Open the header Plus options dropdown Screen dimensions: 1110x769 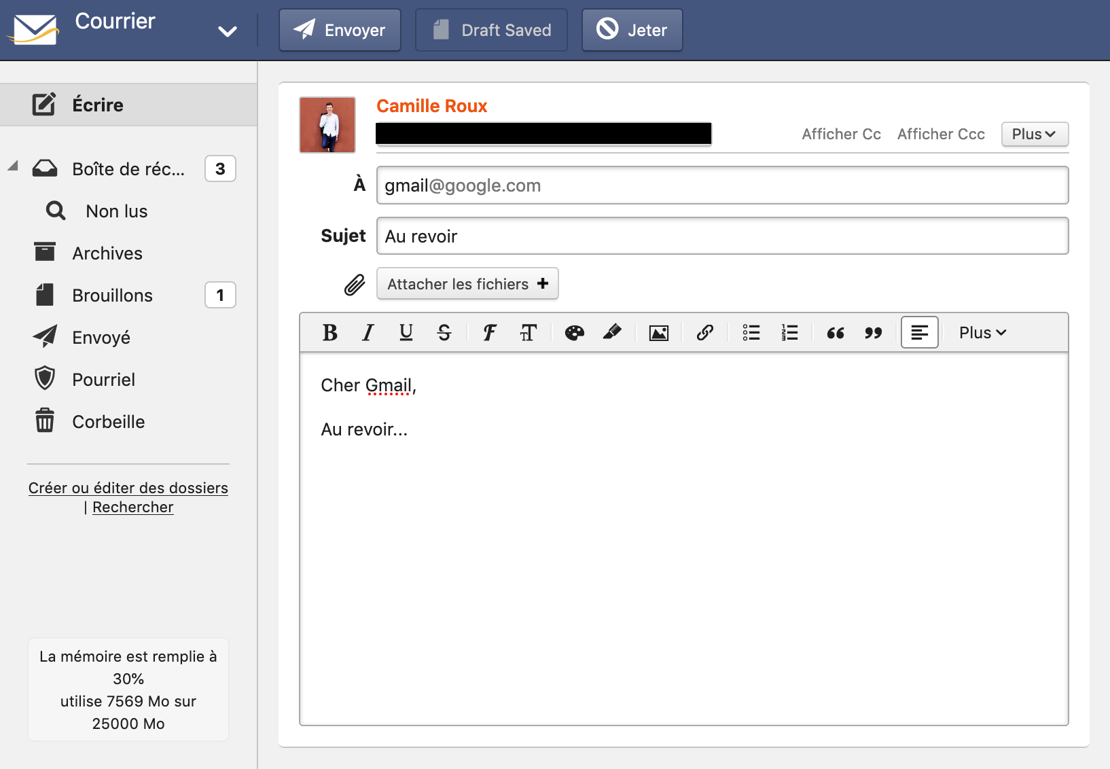click(x=1035, y=134)
